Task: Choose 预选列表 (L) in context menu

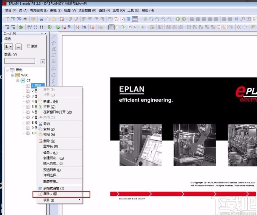Action: (60, 170)
